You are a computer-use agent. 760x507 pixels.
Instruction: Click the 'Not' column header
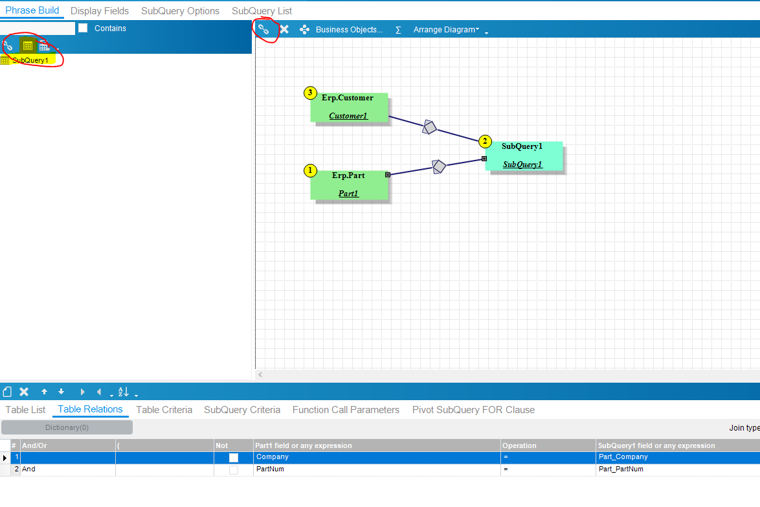(x=233, y=445)
